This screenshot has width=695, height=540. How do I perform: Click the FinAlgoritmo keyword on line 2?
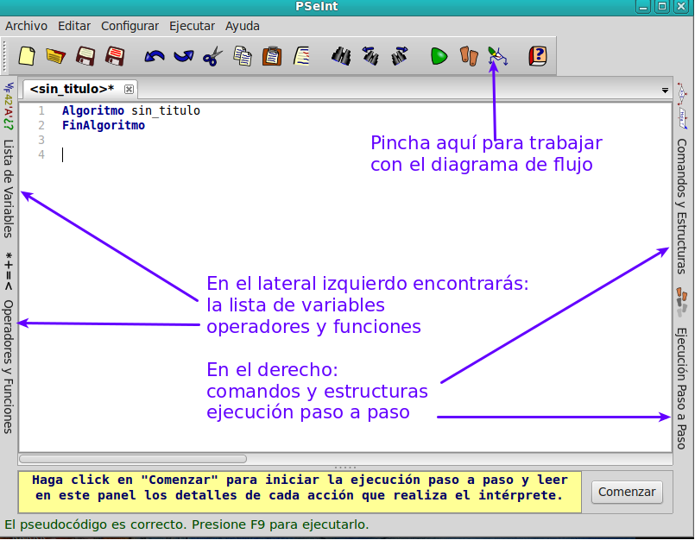tap(104, 125)
